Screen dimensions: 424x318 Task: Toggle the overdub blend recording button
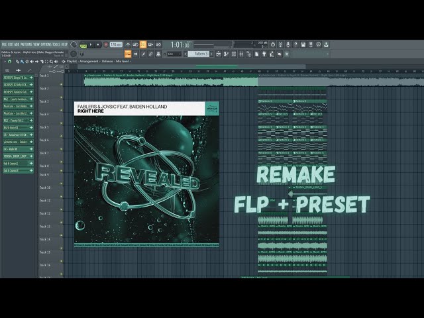click(150, 44)
